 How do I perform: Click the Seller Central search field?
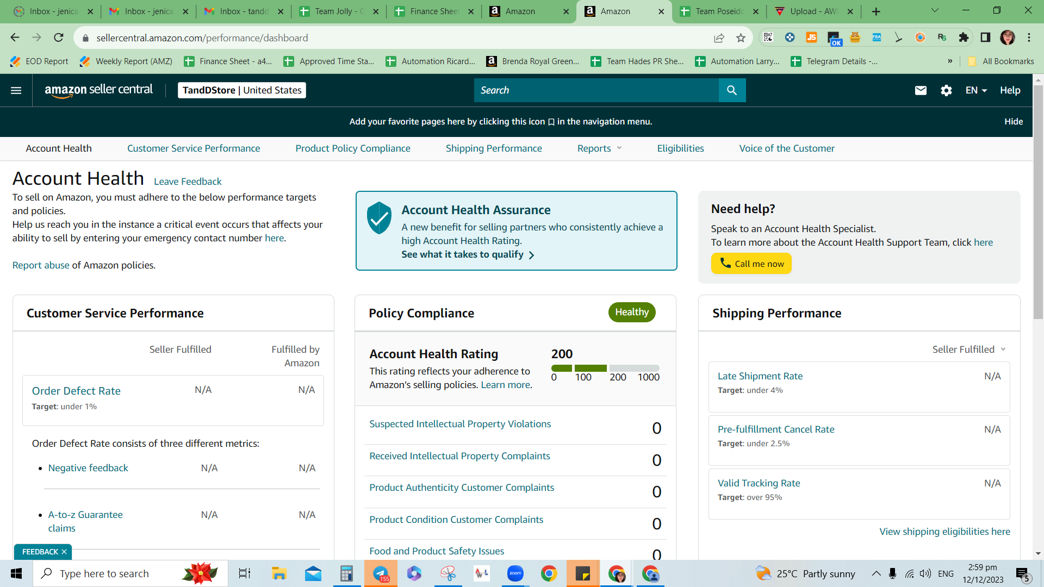(596, 90)
